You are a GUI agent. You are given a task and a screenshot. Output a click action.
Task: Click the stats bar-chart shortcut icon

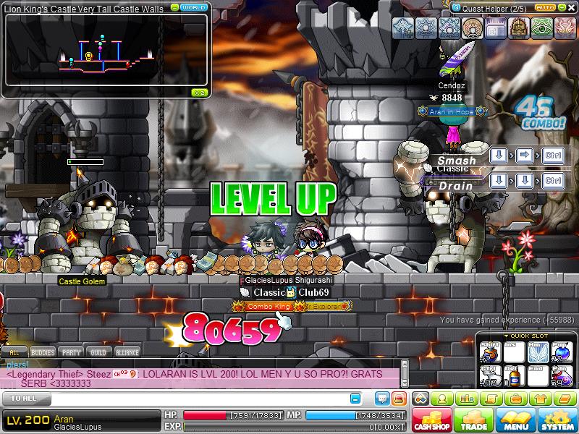click(467, 399)
